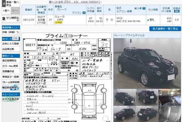Click the model name ジューク 15RX
182x122 pixels.
point(60,18)
